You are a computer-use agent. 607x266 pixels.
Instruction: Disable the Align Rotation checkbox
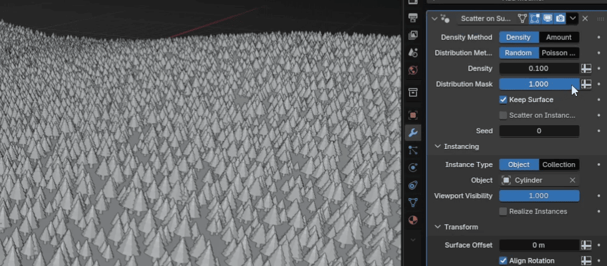click(x=503, y=260)
